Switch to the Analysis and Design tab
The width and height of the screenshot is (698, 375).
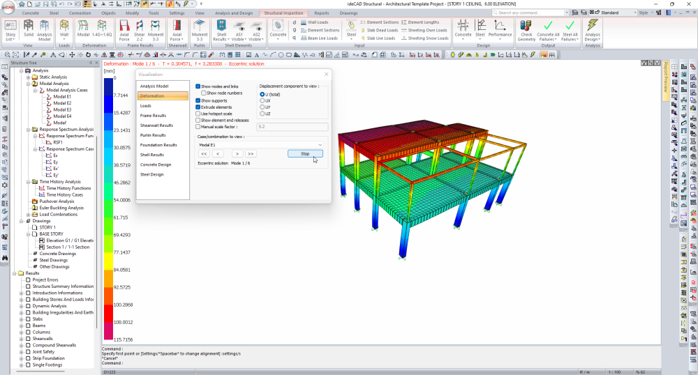point(233,13)
